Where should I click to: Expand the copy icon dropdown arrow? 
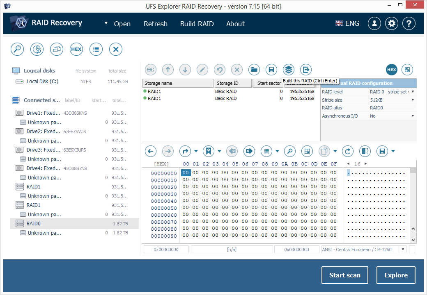[x=335, y=151]
